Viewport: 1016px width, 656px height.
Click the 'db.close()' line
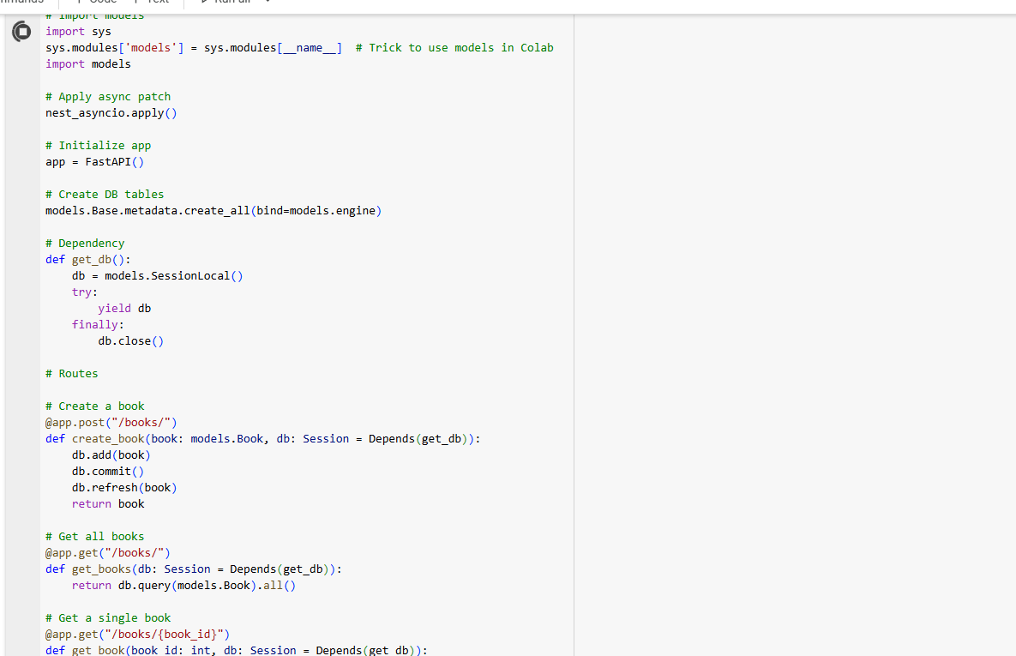click(131, 341)
